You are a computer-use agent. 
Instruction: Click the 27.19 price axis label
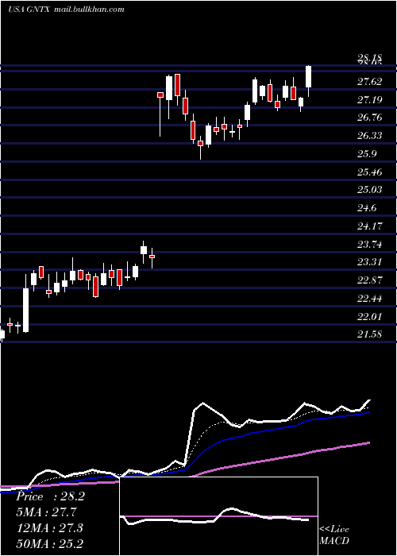(370, 100)
